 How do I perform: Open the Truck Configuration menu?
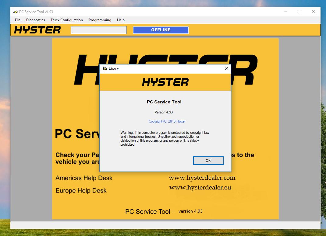tap(66, 20)
